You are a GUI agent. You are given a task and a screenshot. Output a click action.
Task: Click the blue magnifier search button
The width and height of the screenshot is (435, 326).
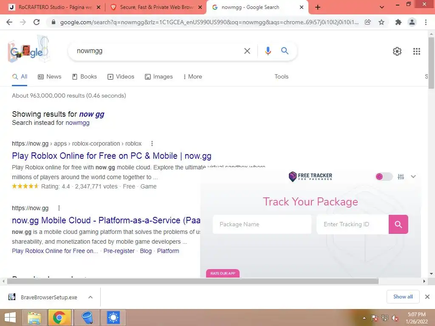click(x=285, y=51)
